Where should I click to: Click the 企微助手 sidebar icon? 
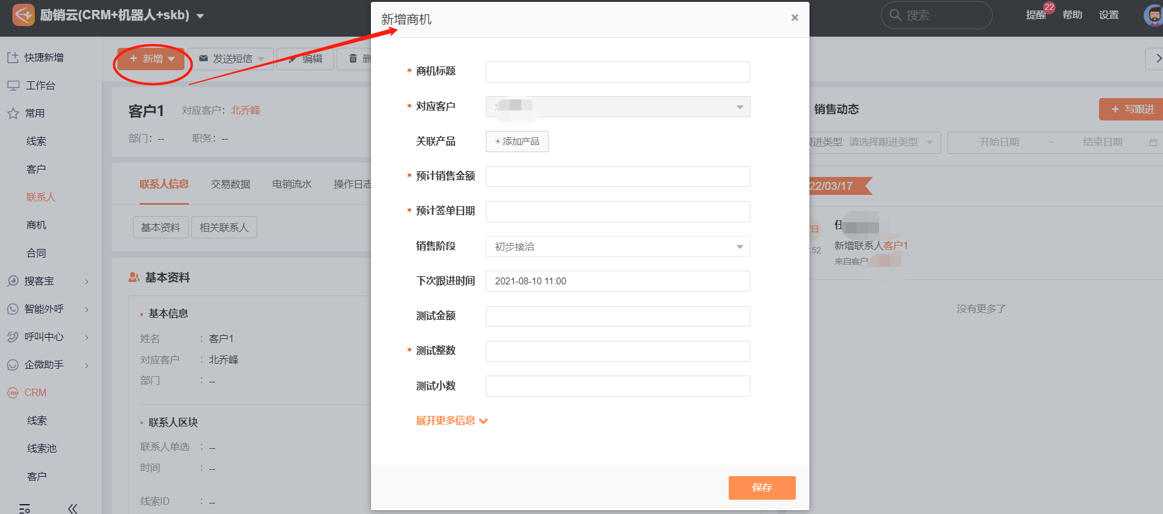(12, 365)
